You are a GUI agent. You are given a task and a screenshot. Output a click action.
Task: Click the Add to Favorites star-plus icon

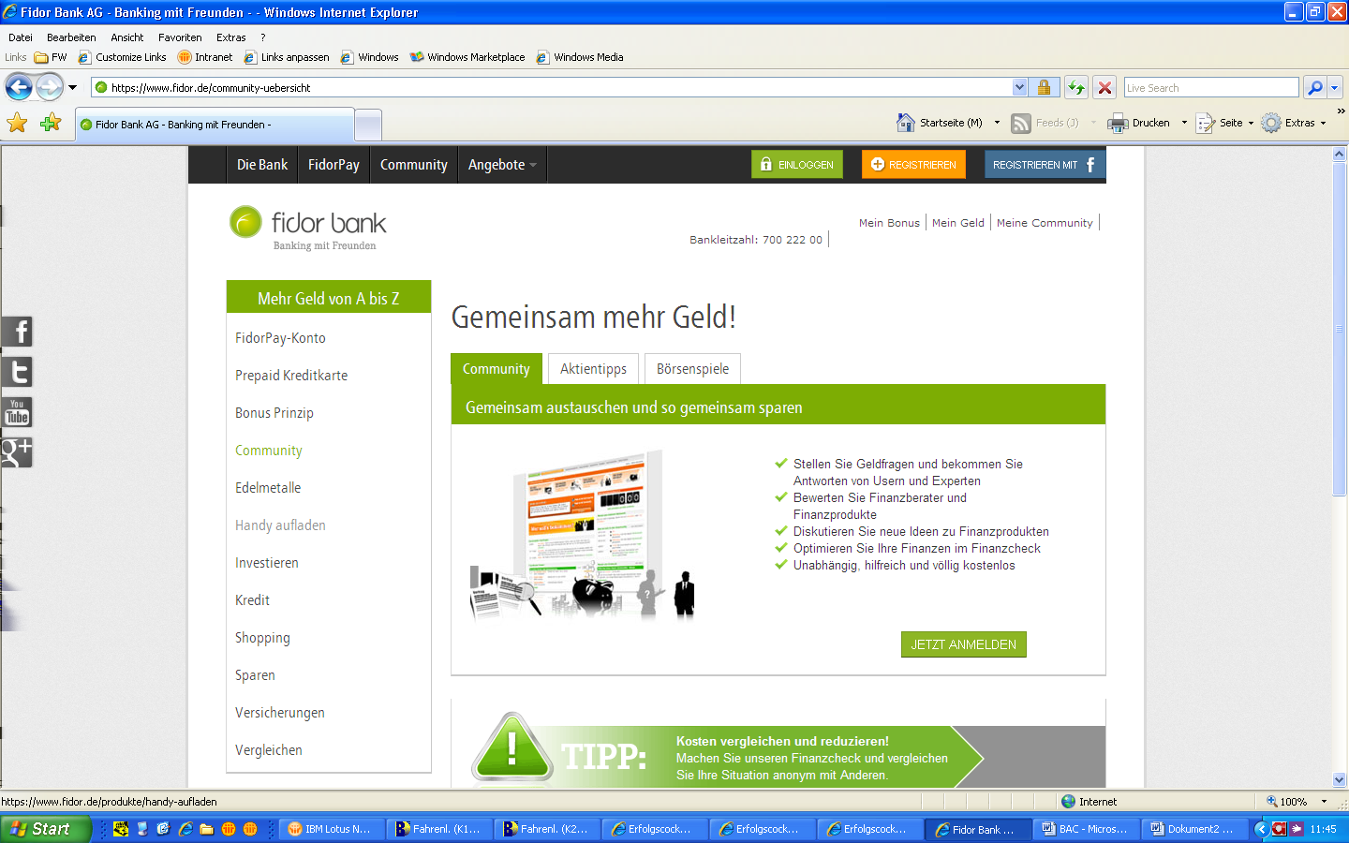pos(51,123)
